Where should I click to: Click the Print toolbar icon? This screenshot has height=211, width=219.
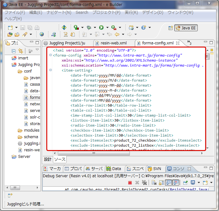click(x=37, y=28)
